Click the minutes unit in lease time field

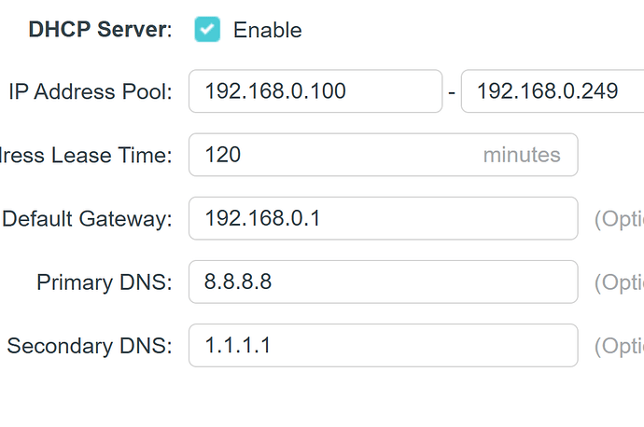(x=521, y=155)
